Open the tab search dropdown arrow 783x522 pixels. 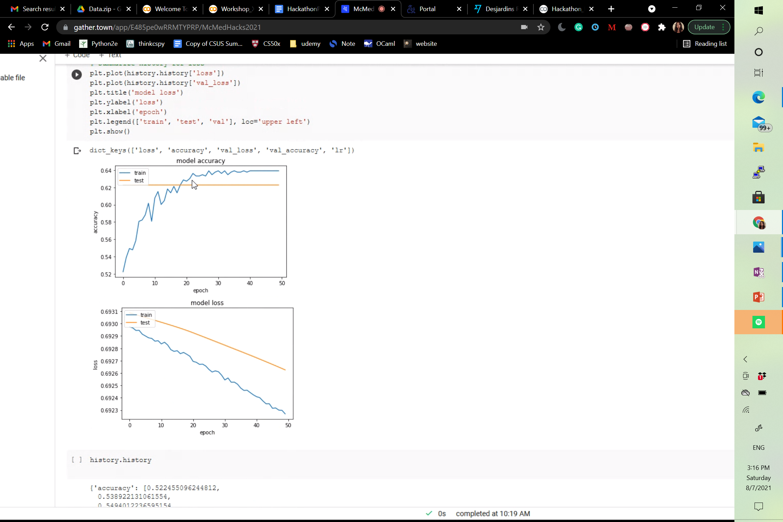pos(651,9)
